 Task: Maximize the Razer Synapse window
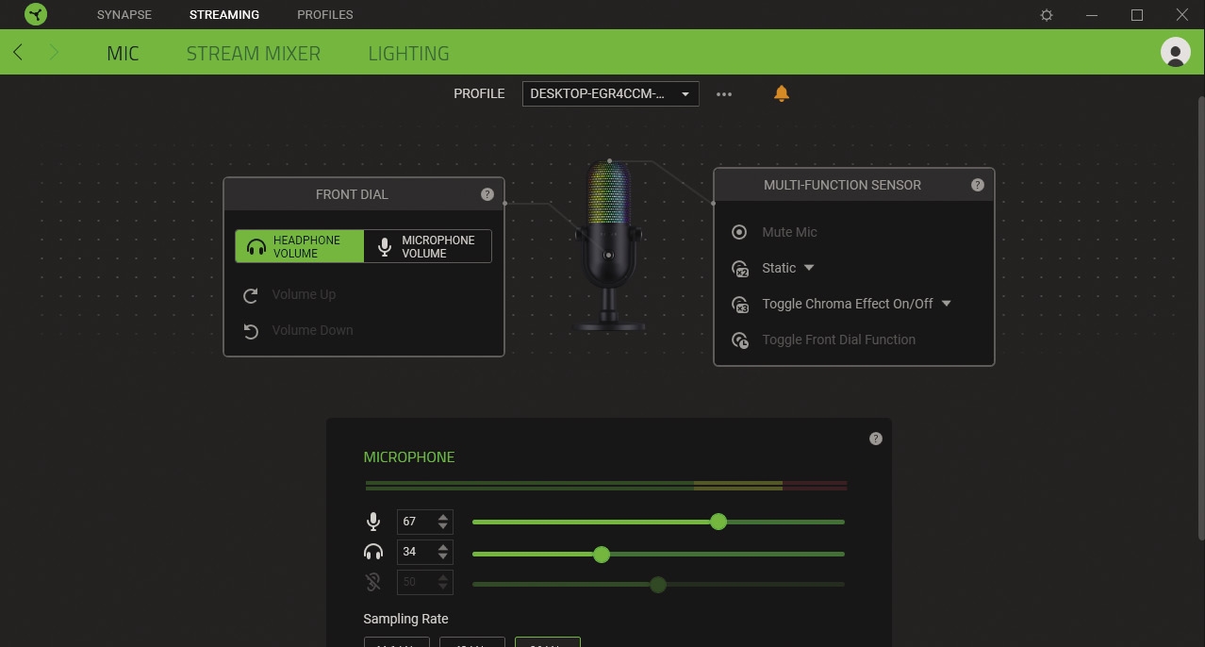[x=1137, y=15]
